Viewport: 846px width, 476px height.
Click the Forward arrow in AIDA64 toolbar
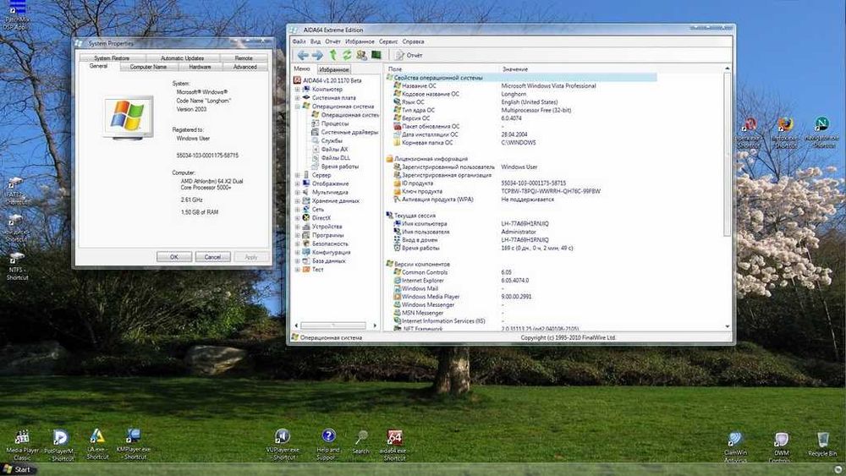[317, 55]
